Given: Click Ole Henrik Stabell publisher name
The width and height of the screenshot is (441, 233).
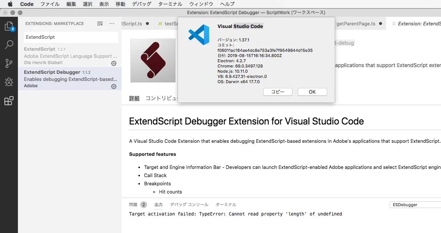Looking at the screenshot, I should [43, 63].
